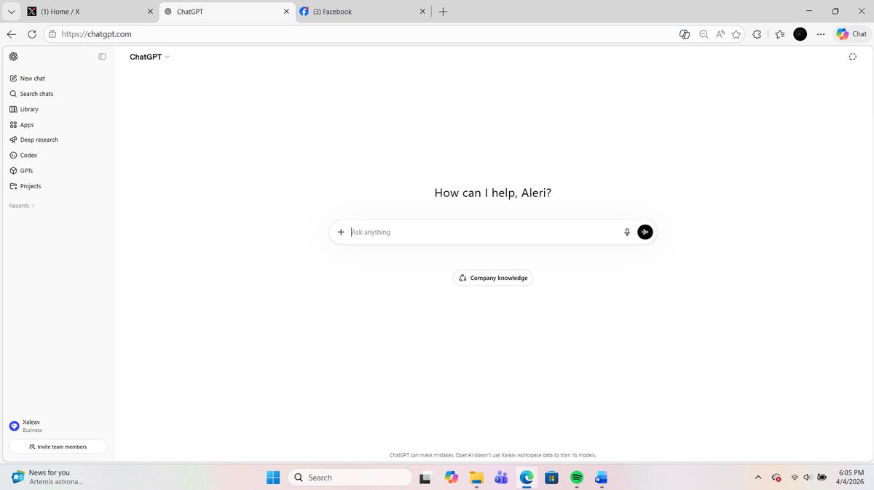Click the Wi-Fi network tray icon
874x490 pixels.
click(x=794, y=478)
